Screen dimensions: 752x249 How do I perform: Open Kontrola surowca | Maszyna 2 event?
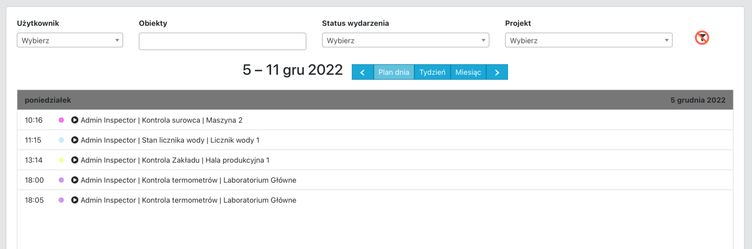161,120
